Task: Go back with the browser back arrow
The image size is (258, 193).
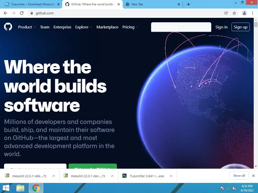Action: pyautogui.click(x=6, y=13)
